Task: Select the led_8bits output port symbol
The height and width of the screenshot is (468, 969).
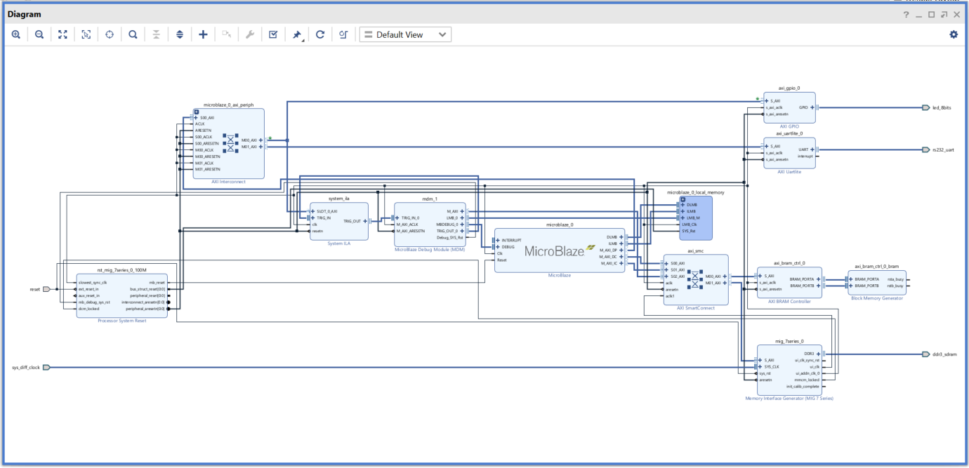Action: click(926, 107)
